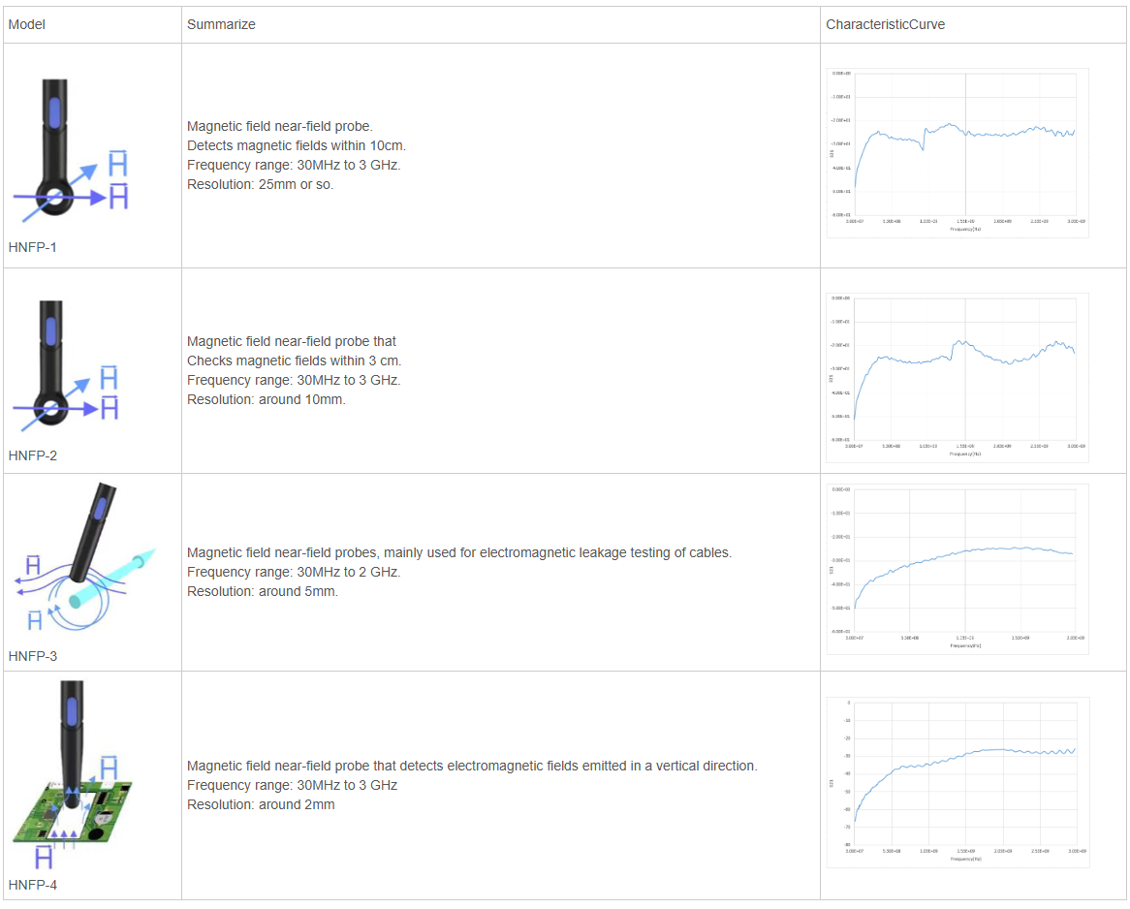Click the CharacteristicCurve column header
Image resolution: width=1130 pixels, height=909 pixels.
point(885,24)
